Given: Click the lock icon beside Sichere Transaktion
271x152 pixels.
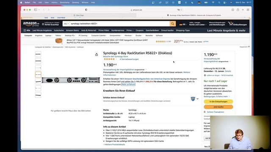Looking at the screenshot, I should tap(205, 112).
